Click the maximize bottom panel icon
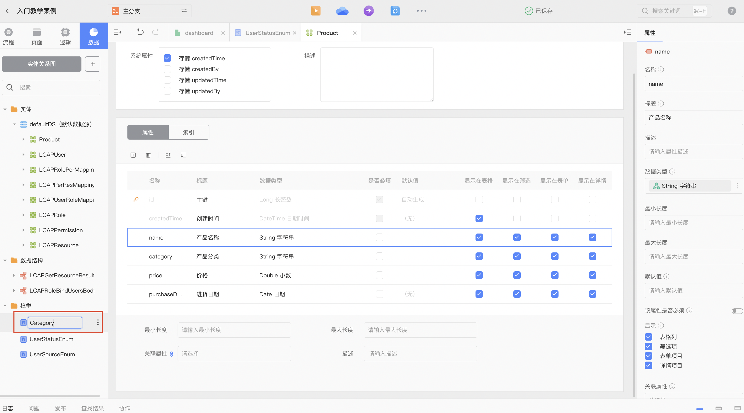 [737, 408]
